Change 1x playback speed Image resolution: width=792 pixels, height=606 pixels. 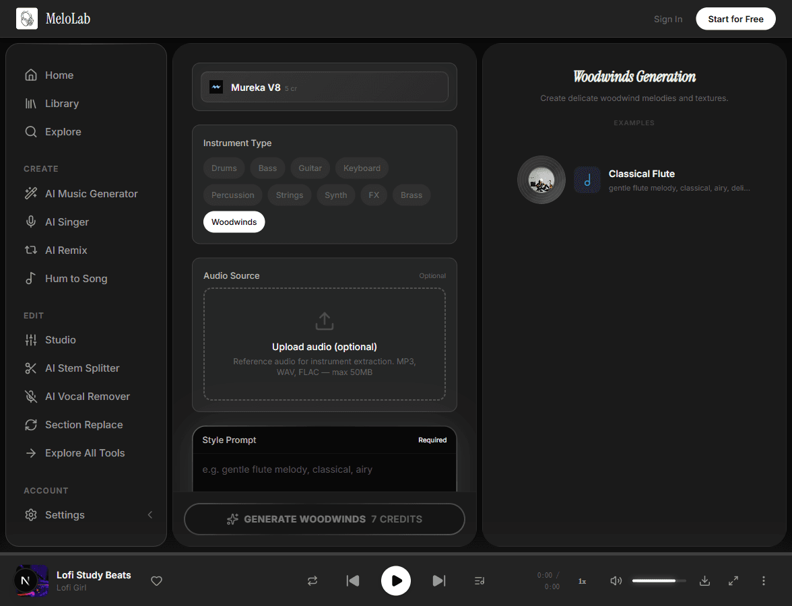(x=582, y=581)
